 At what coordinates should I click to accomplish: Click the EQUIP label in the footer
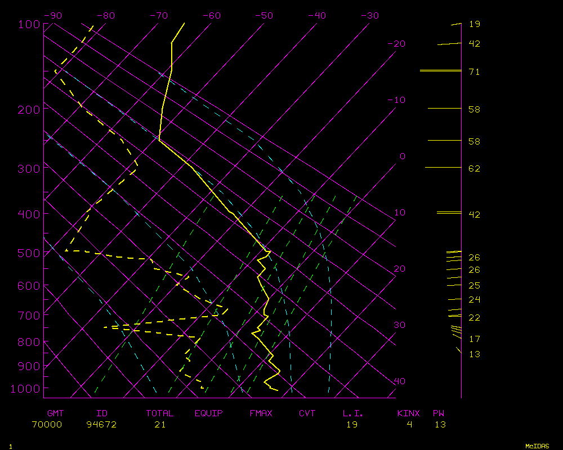click(x=208, y=413)
